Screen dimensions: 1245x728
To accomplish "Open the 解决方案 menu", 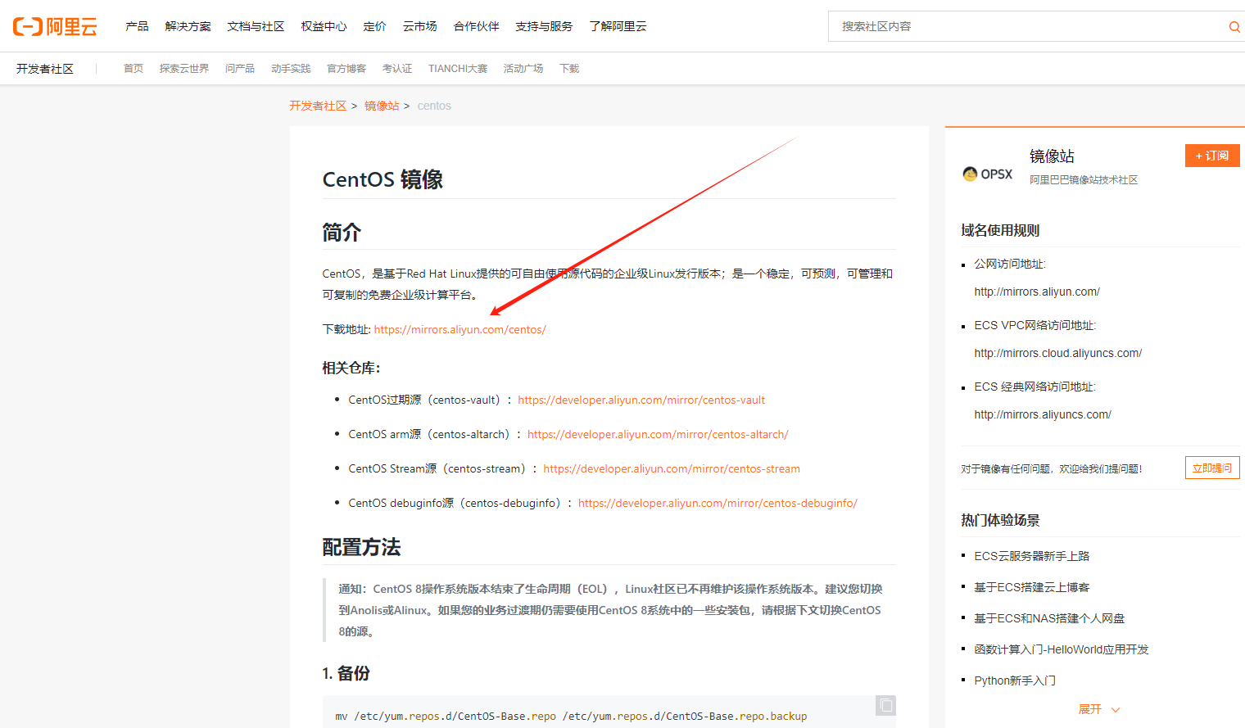I will click(x=188, y=26).
